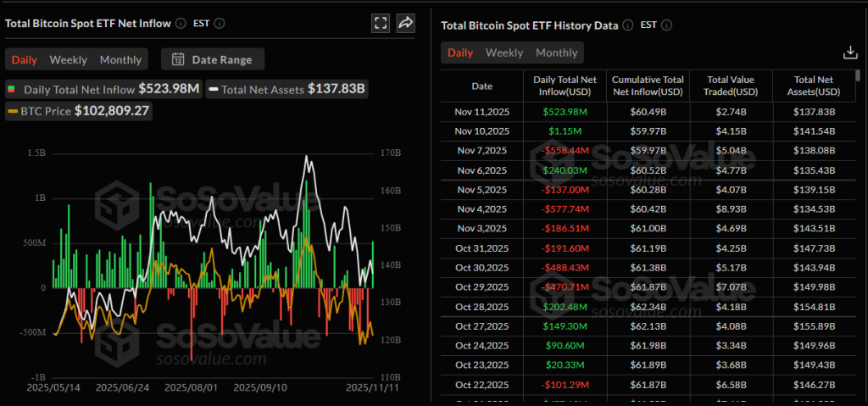Select Daily tab in history table

460,53
